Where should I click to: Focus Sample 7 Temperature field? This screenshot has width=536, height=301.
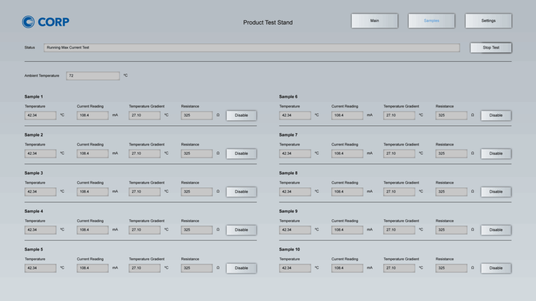tap(295, 154)
